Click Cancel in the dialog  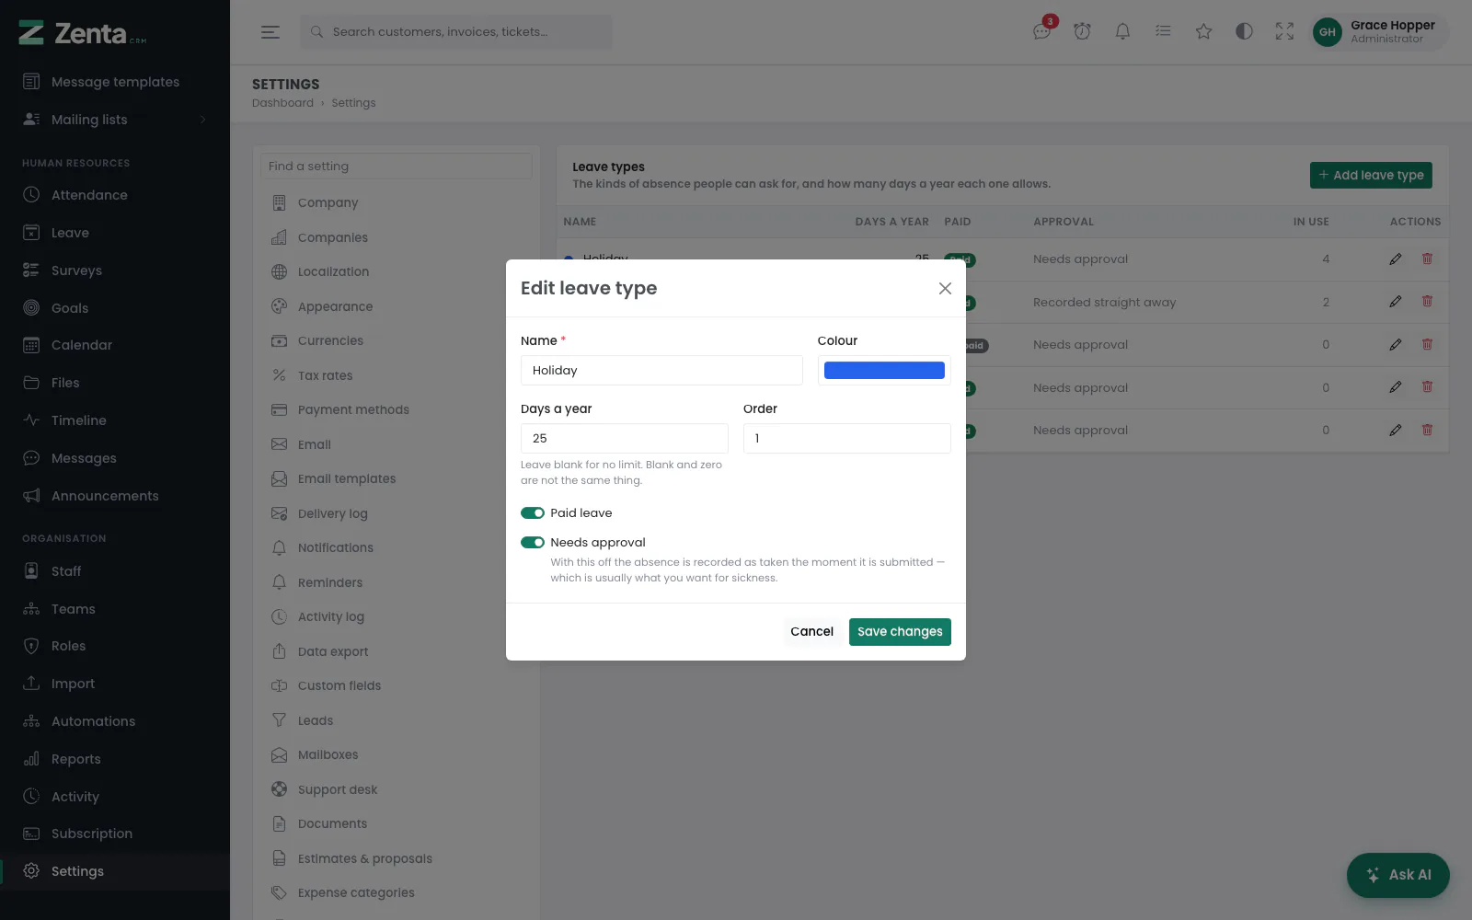click(x=811, y=632)
